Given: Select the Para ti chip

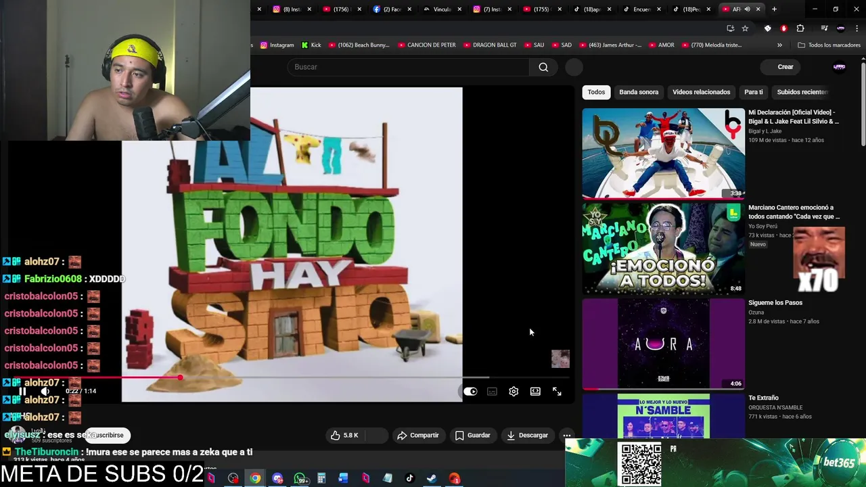Looking at the screenshot, I should click(x=753, y=92).
